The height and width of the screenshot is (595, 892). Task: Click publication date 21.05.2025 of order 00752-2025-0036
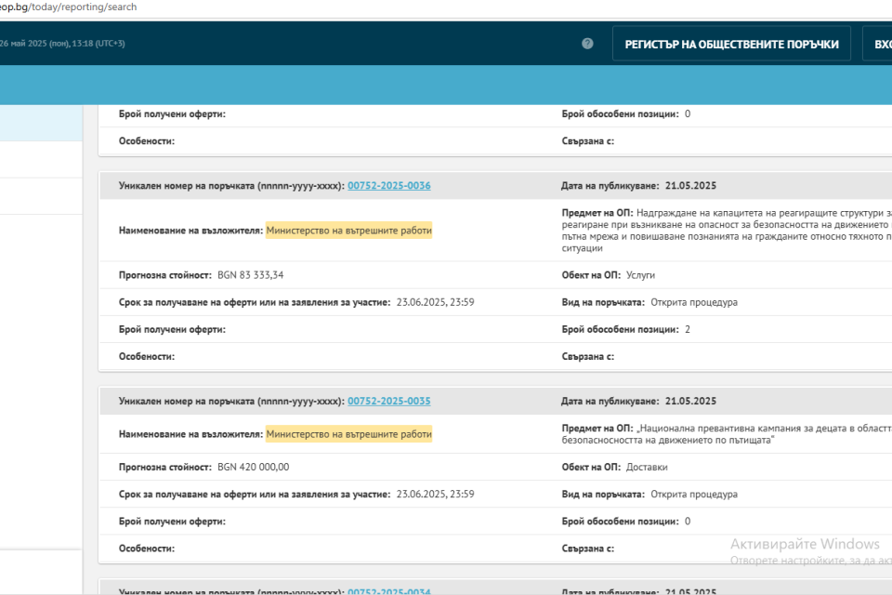point(690,186)
